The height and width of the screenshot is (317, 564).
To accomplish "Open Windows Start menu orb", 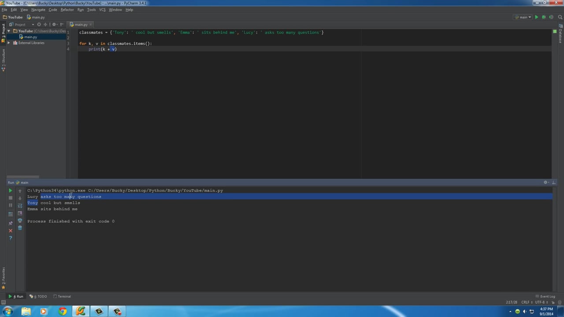I will [x=7, y=311].
